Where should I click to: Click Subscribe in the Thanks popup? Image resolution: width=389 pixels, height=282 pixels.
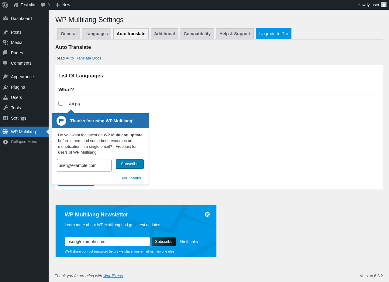point(130,164)
